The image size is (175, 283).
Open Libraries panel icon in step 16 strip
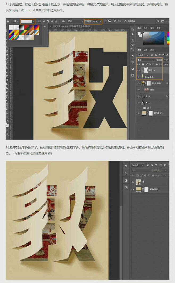pyautogui.click(x=126, y=188)
